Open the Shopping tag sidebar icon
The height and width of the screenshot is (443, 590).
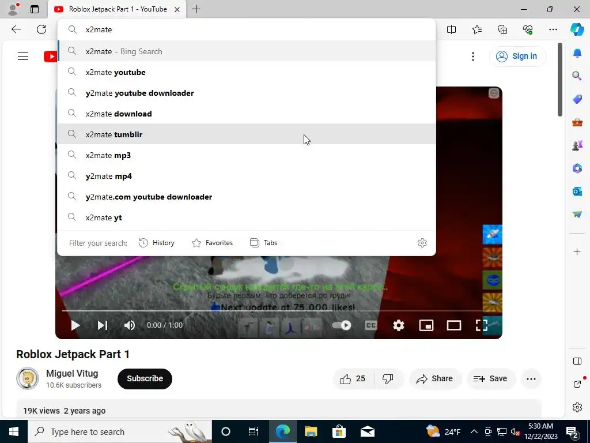(x=577, y=99)
